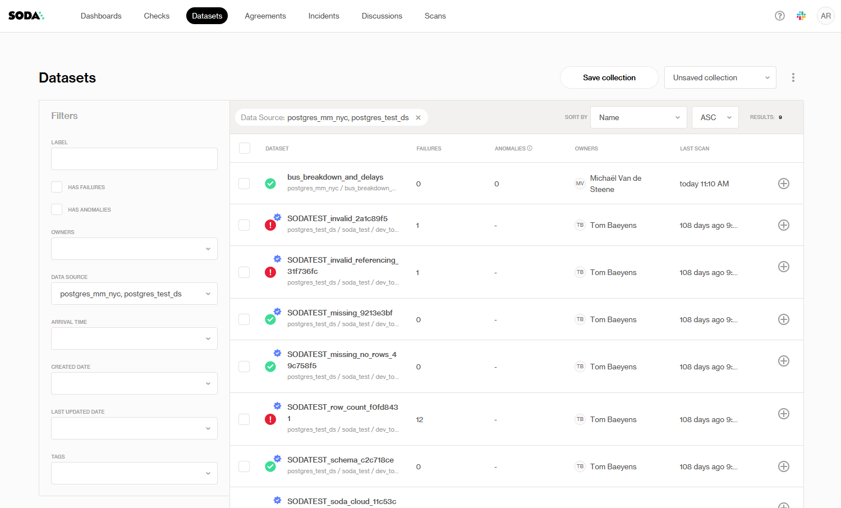
Task: Open the AR user avatar menu
Action: click(x=825, y=16)
